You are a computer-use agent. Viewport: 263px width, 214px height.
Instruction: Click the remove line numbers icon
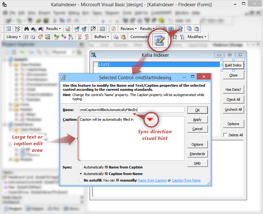(182, 37)
